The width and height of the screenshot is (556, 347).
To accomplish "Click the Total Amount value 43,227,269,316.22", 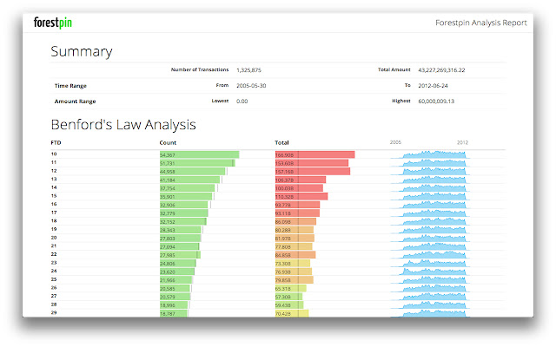I will (441, 70).
